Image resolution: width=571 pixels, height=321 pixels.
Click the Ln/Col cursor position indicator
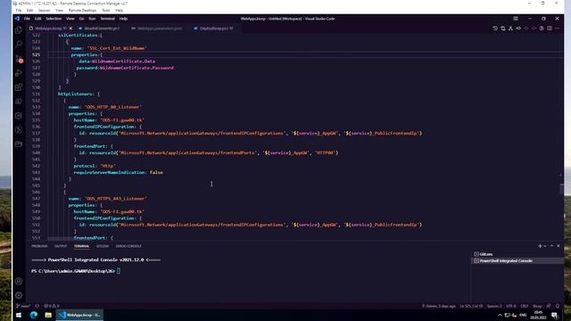471,306
